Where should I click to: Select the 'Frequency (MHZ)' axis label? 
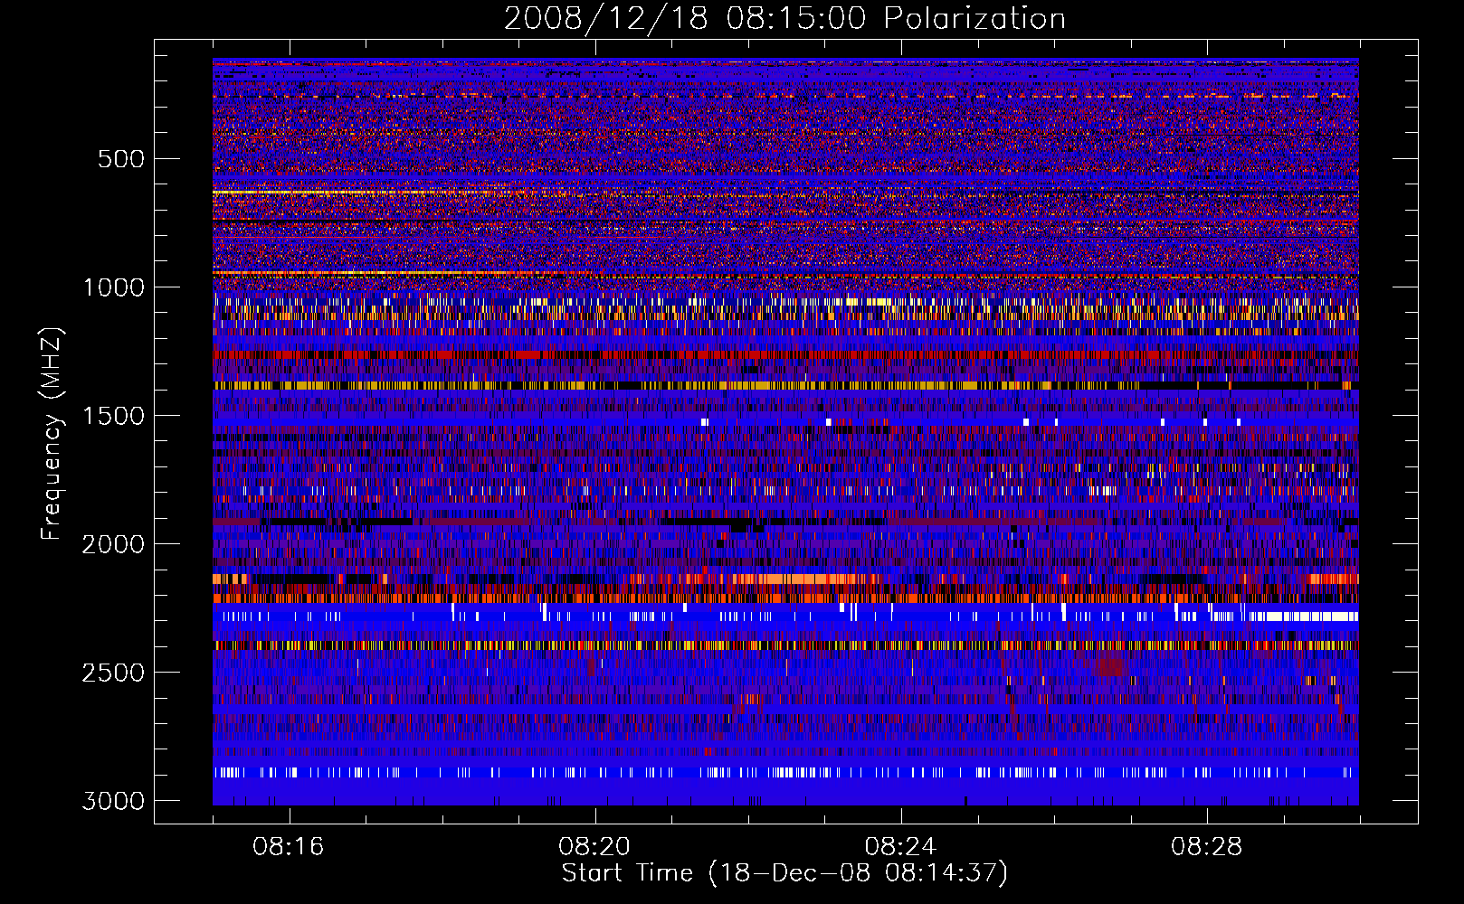[x=52, y=434]
